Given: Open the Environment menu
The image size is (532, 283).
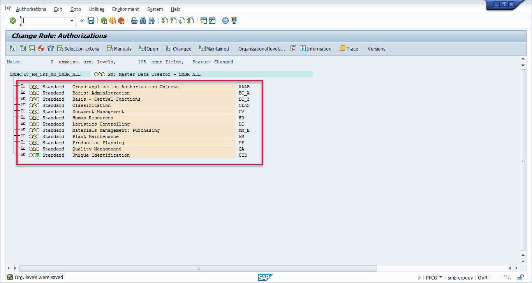Looking at the screenshot, I should coord(125,9).
